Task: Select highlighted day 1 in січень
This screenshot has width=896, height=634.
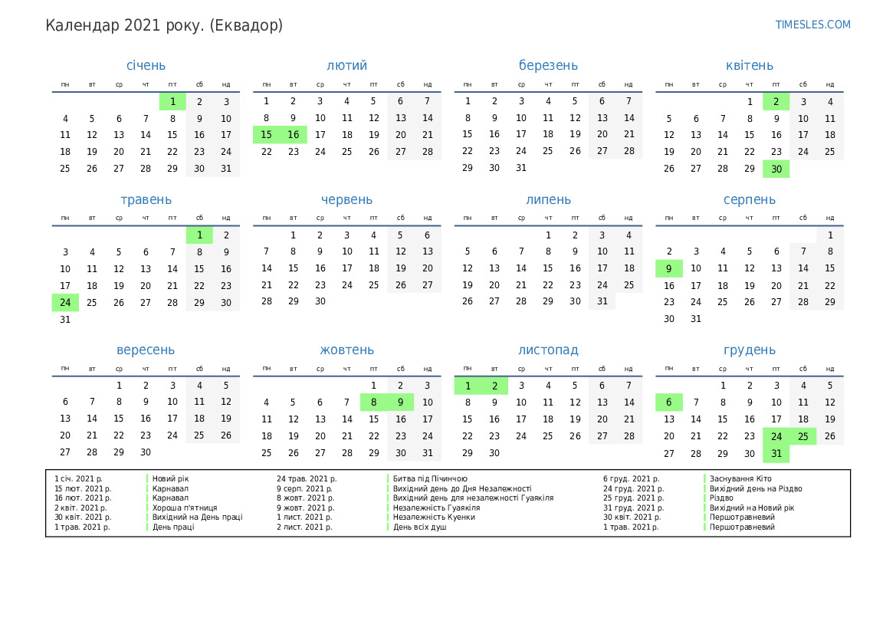Action: 172,101
